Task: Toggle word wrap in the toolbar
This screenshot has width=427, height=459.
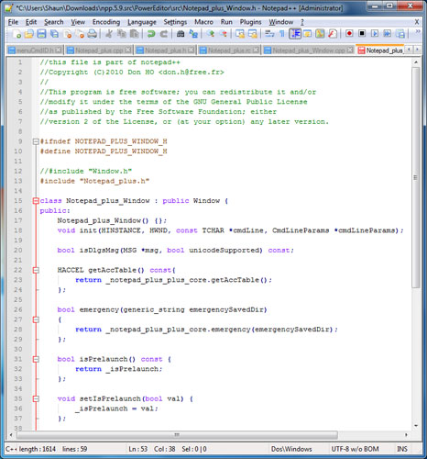Action: 269,34
